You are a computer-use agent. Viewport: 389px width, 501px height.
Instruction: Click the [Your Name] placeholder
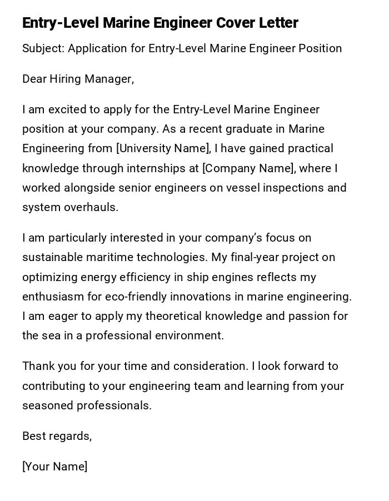54,467
